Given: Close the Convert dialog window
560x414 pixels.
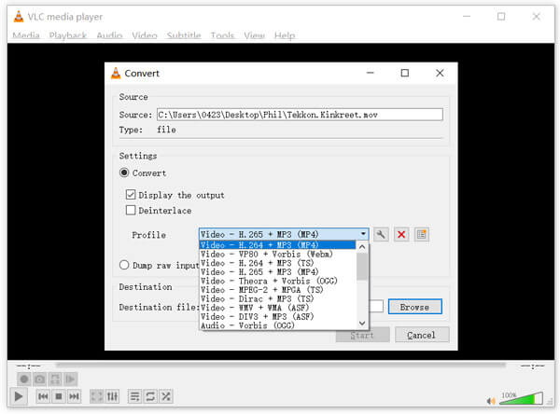Looking at the screenshot, I should (x=440, y=73).
